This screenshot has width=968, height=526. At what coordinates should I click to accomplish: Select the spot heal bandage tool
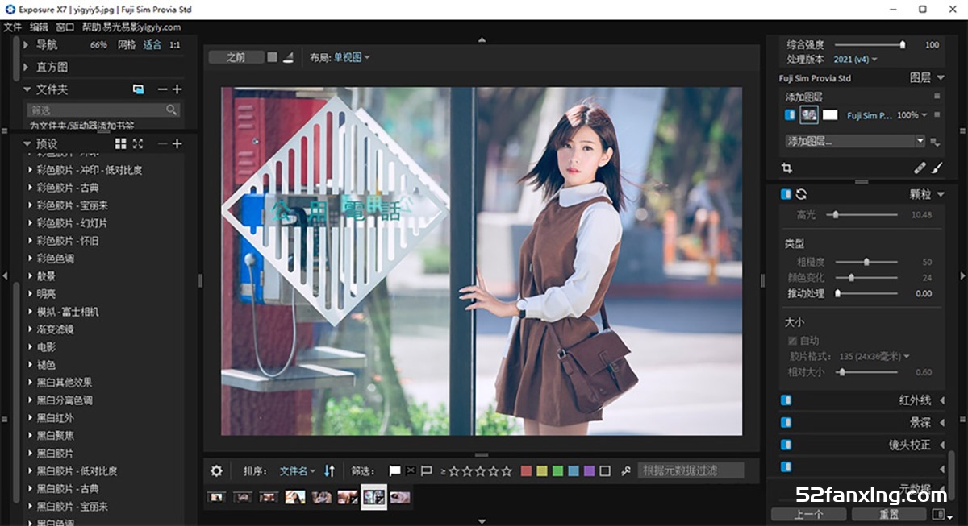click(x=920, y=168)
